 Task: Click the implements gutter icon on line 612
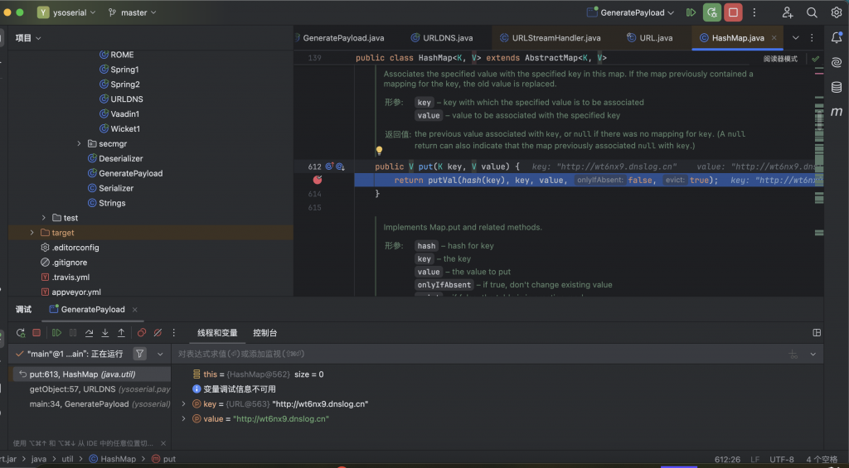329,166
